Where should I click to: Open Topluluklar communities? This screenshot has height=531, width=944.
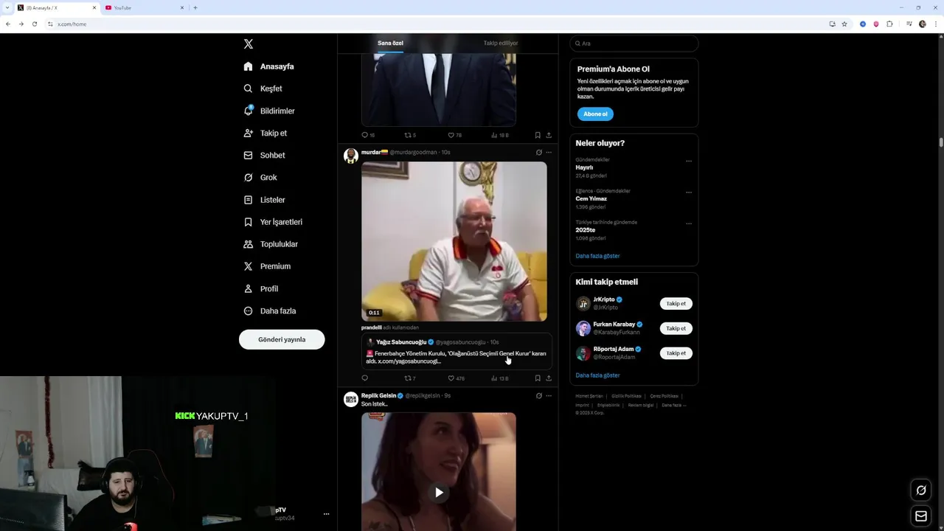click(271, 244)
